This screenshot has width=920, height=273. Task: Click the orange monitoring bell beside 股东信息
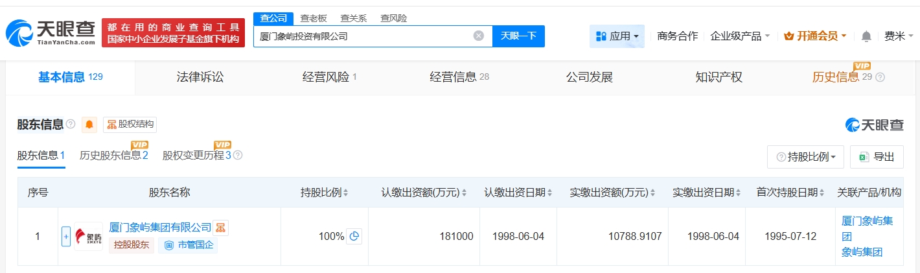coord(89,125)
